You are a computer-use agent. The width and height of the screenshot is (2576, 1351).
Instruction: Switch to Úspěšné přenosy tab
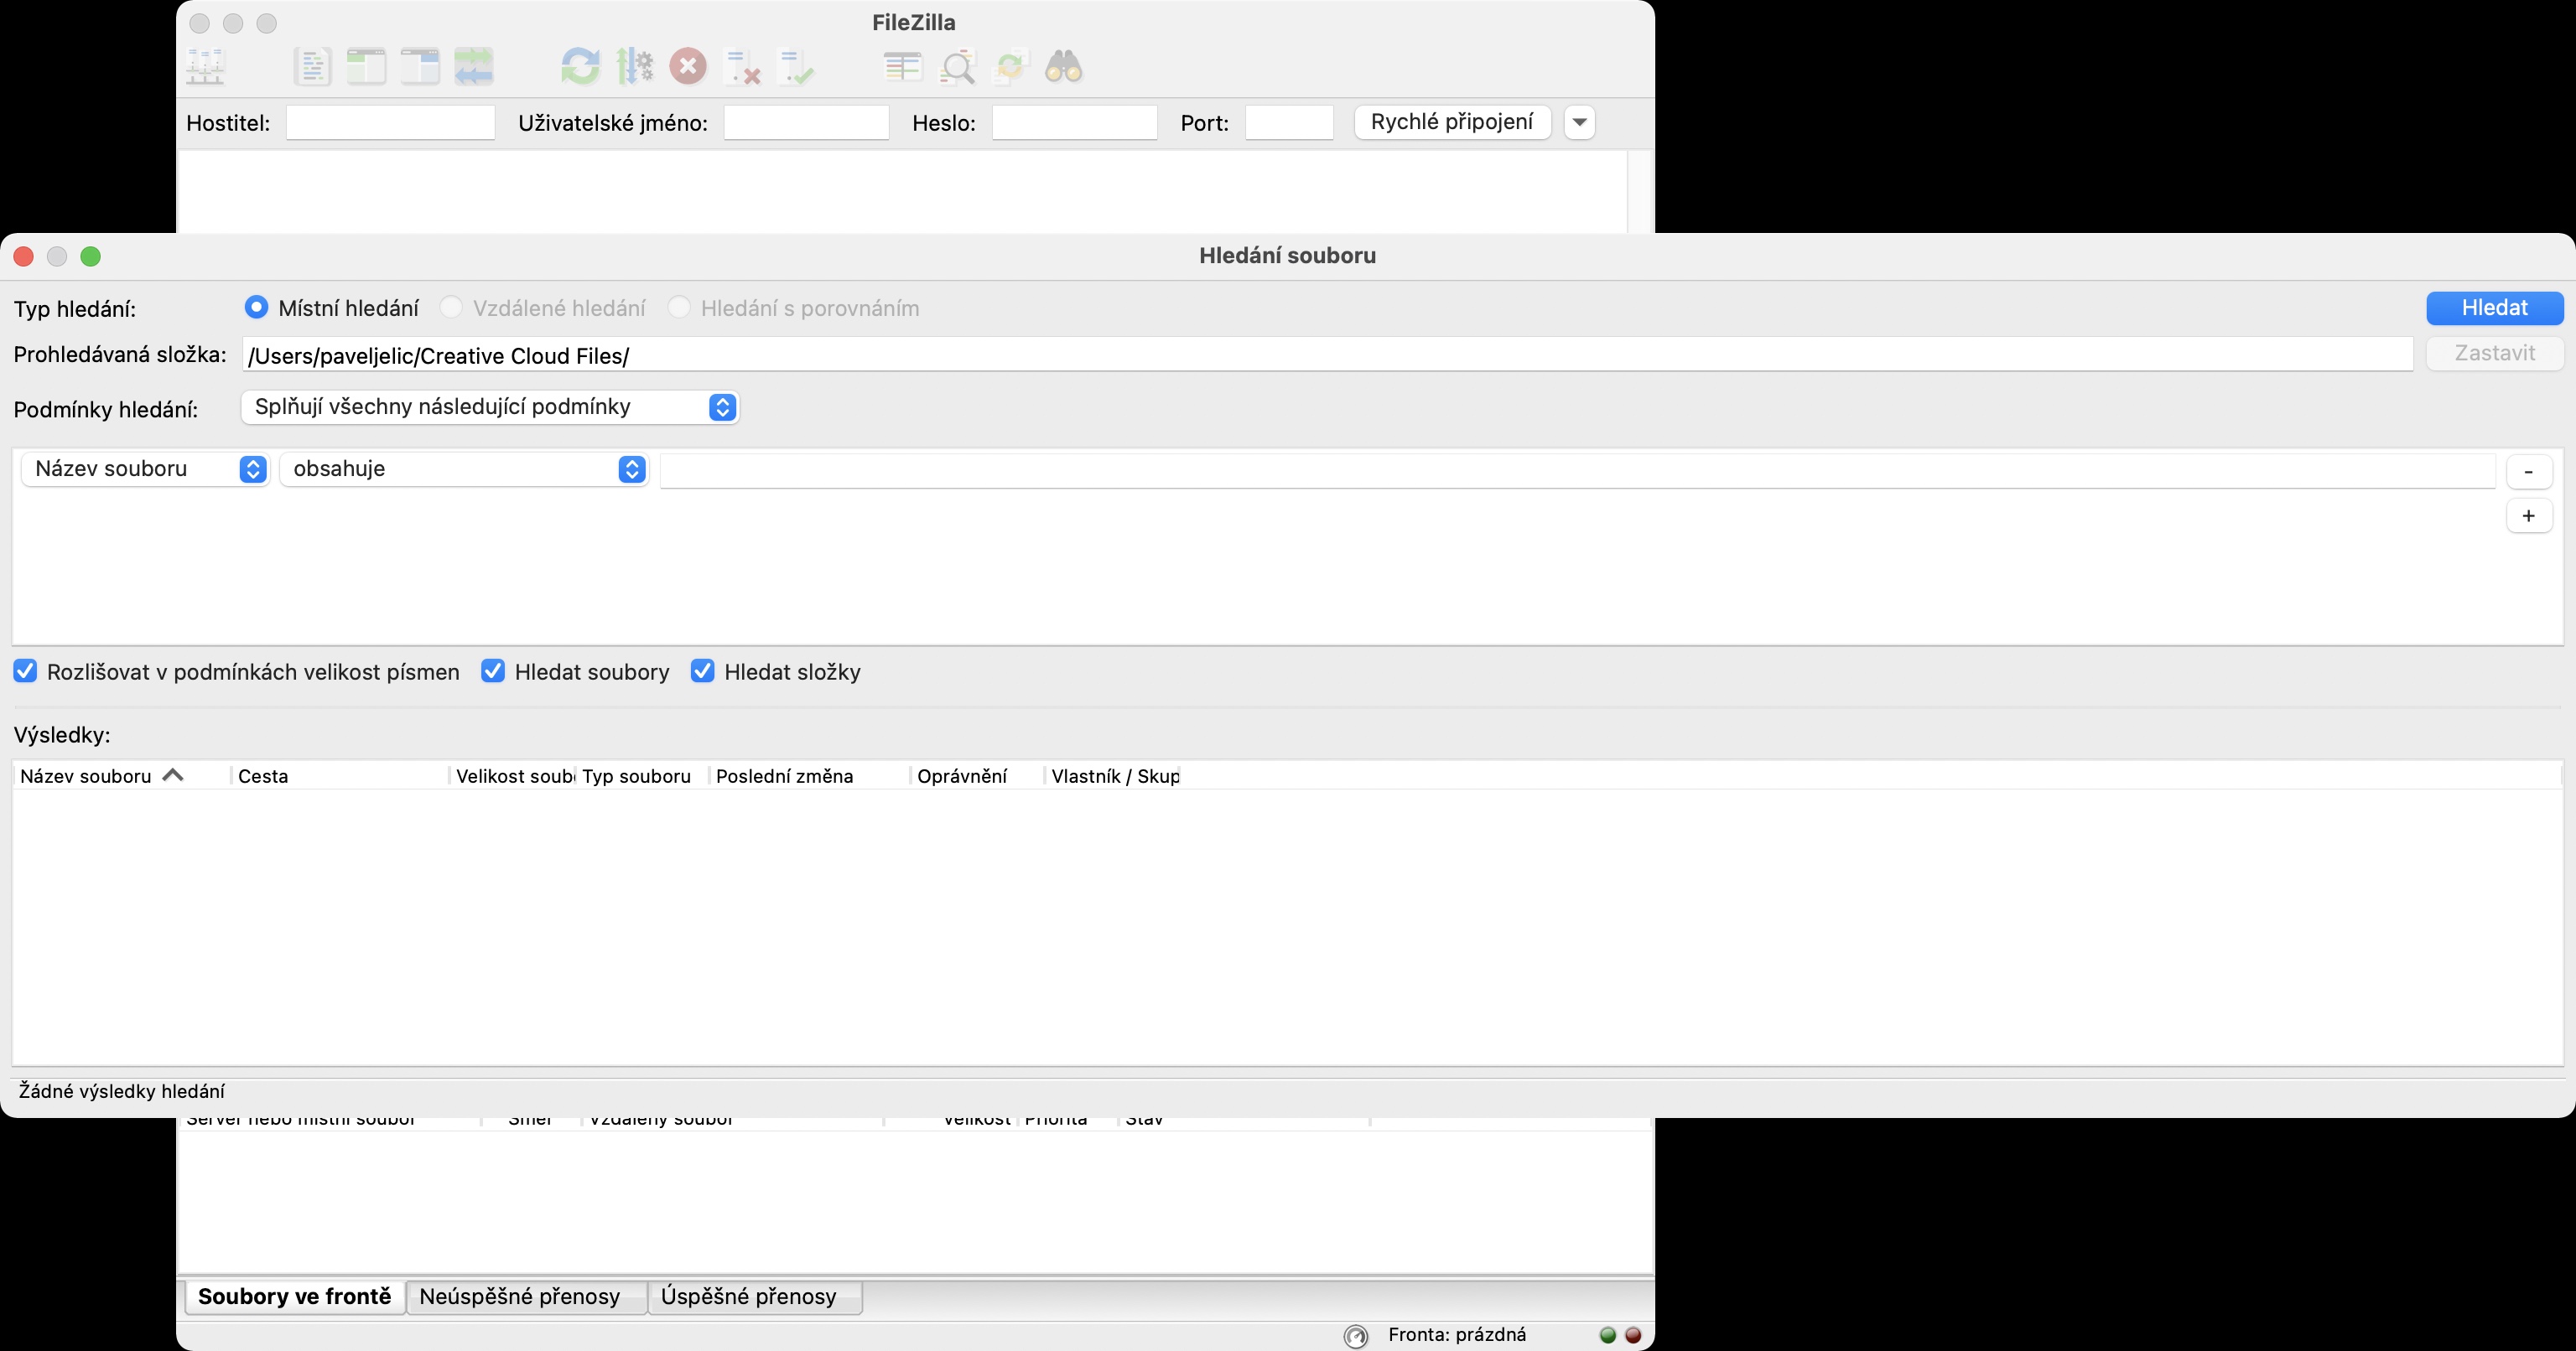point(748,1296)
